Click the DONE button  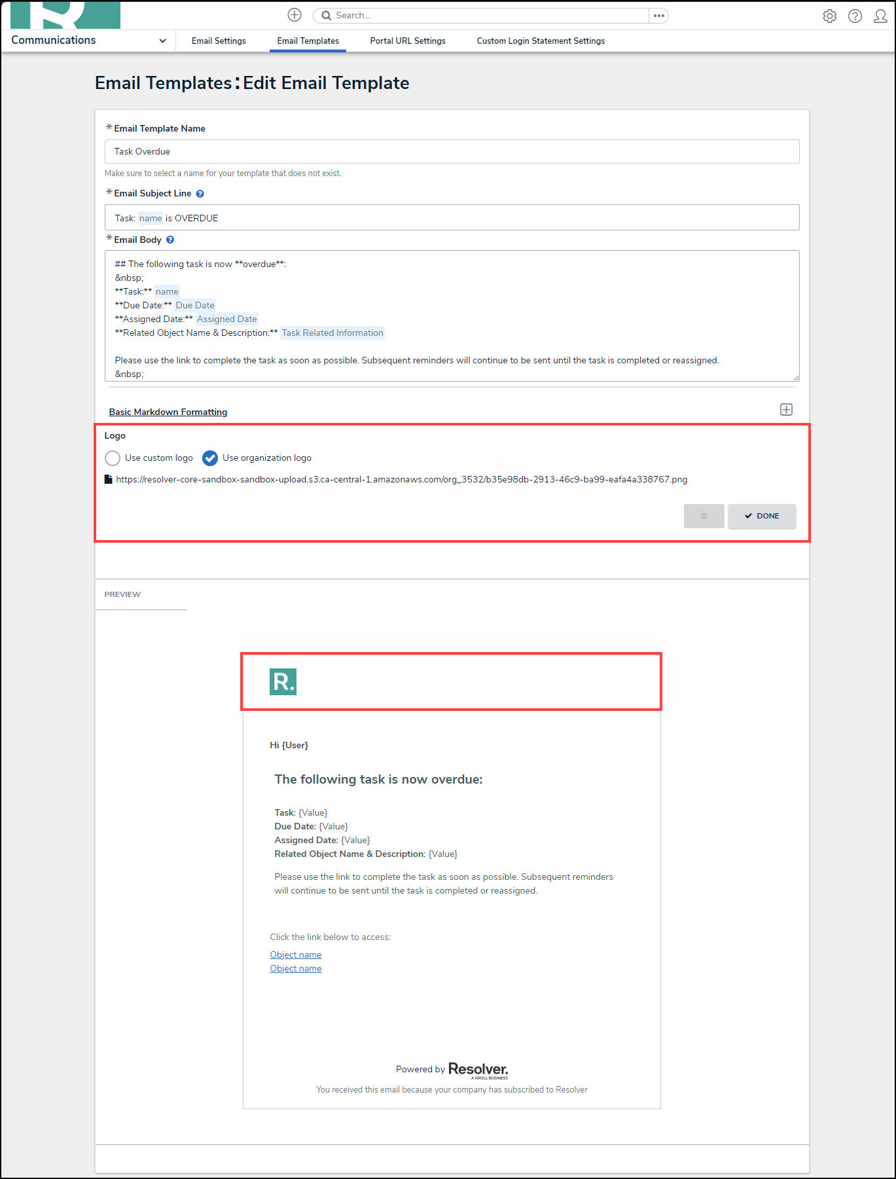tap(762, 516)
